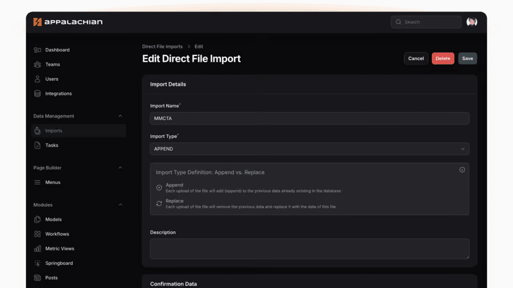The width and height of the screenshot is (513, 288).
Task: Select the Imports menu item
Action: click(79, 130)
